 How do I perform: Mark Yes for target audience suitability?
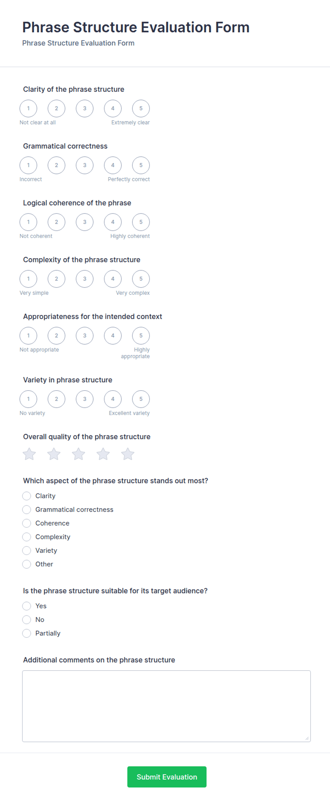(x=27, y=606)
